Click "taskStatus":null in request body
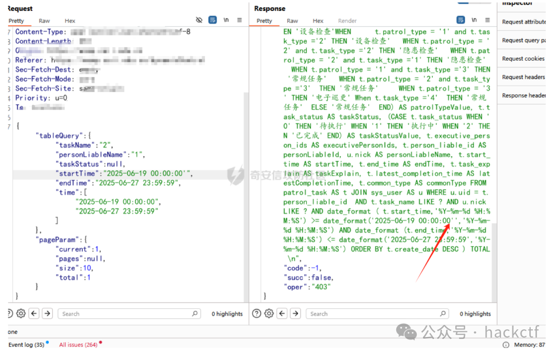This screenshot has height=354, width=555. (x=90, y=164)
